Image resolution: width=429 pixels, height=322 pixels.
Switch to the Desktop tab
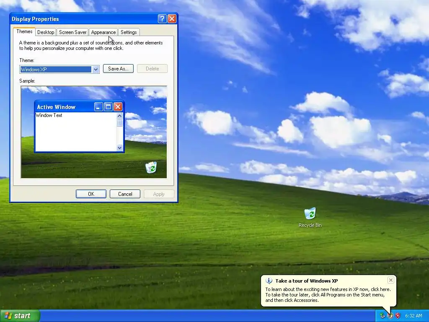pos(46,32)
